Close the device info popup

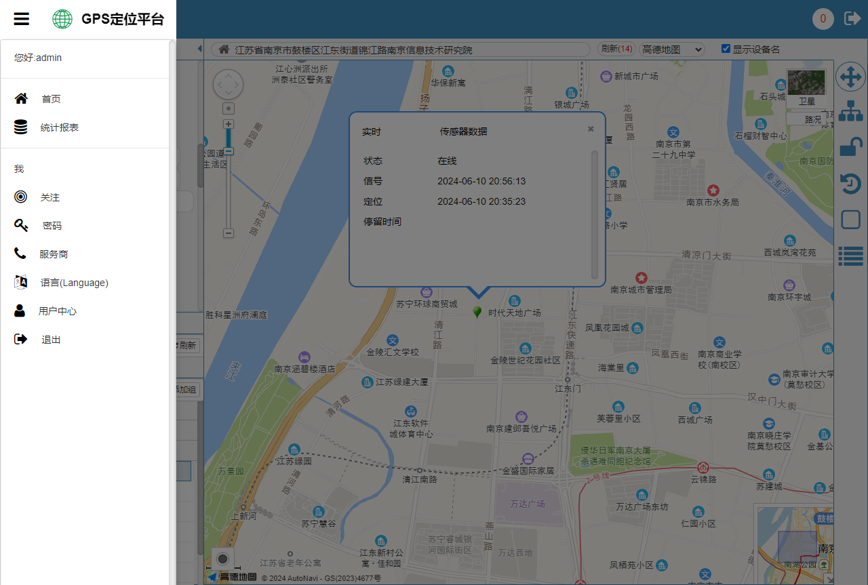(x=591, y=129)
